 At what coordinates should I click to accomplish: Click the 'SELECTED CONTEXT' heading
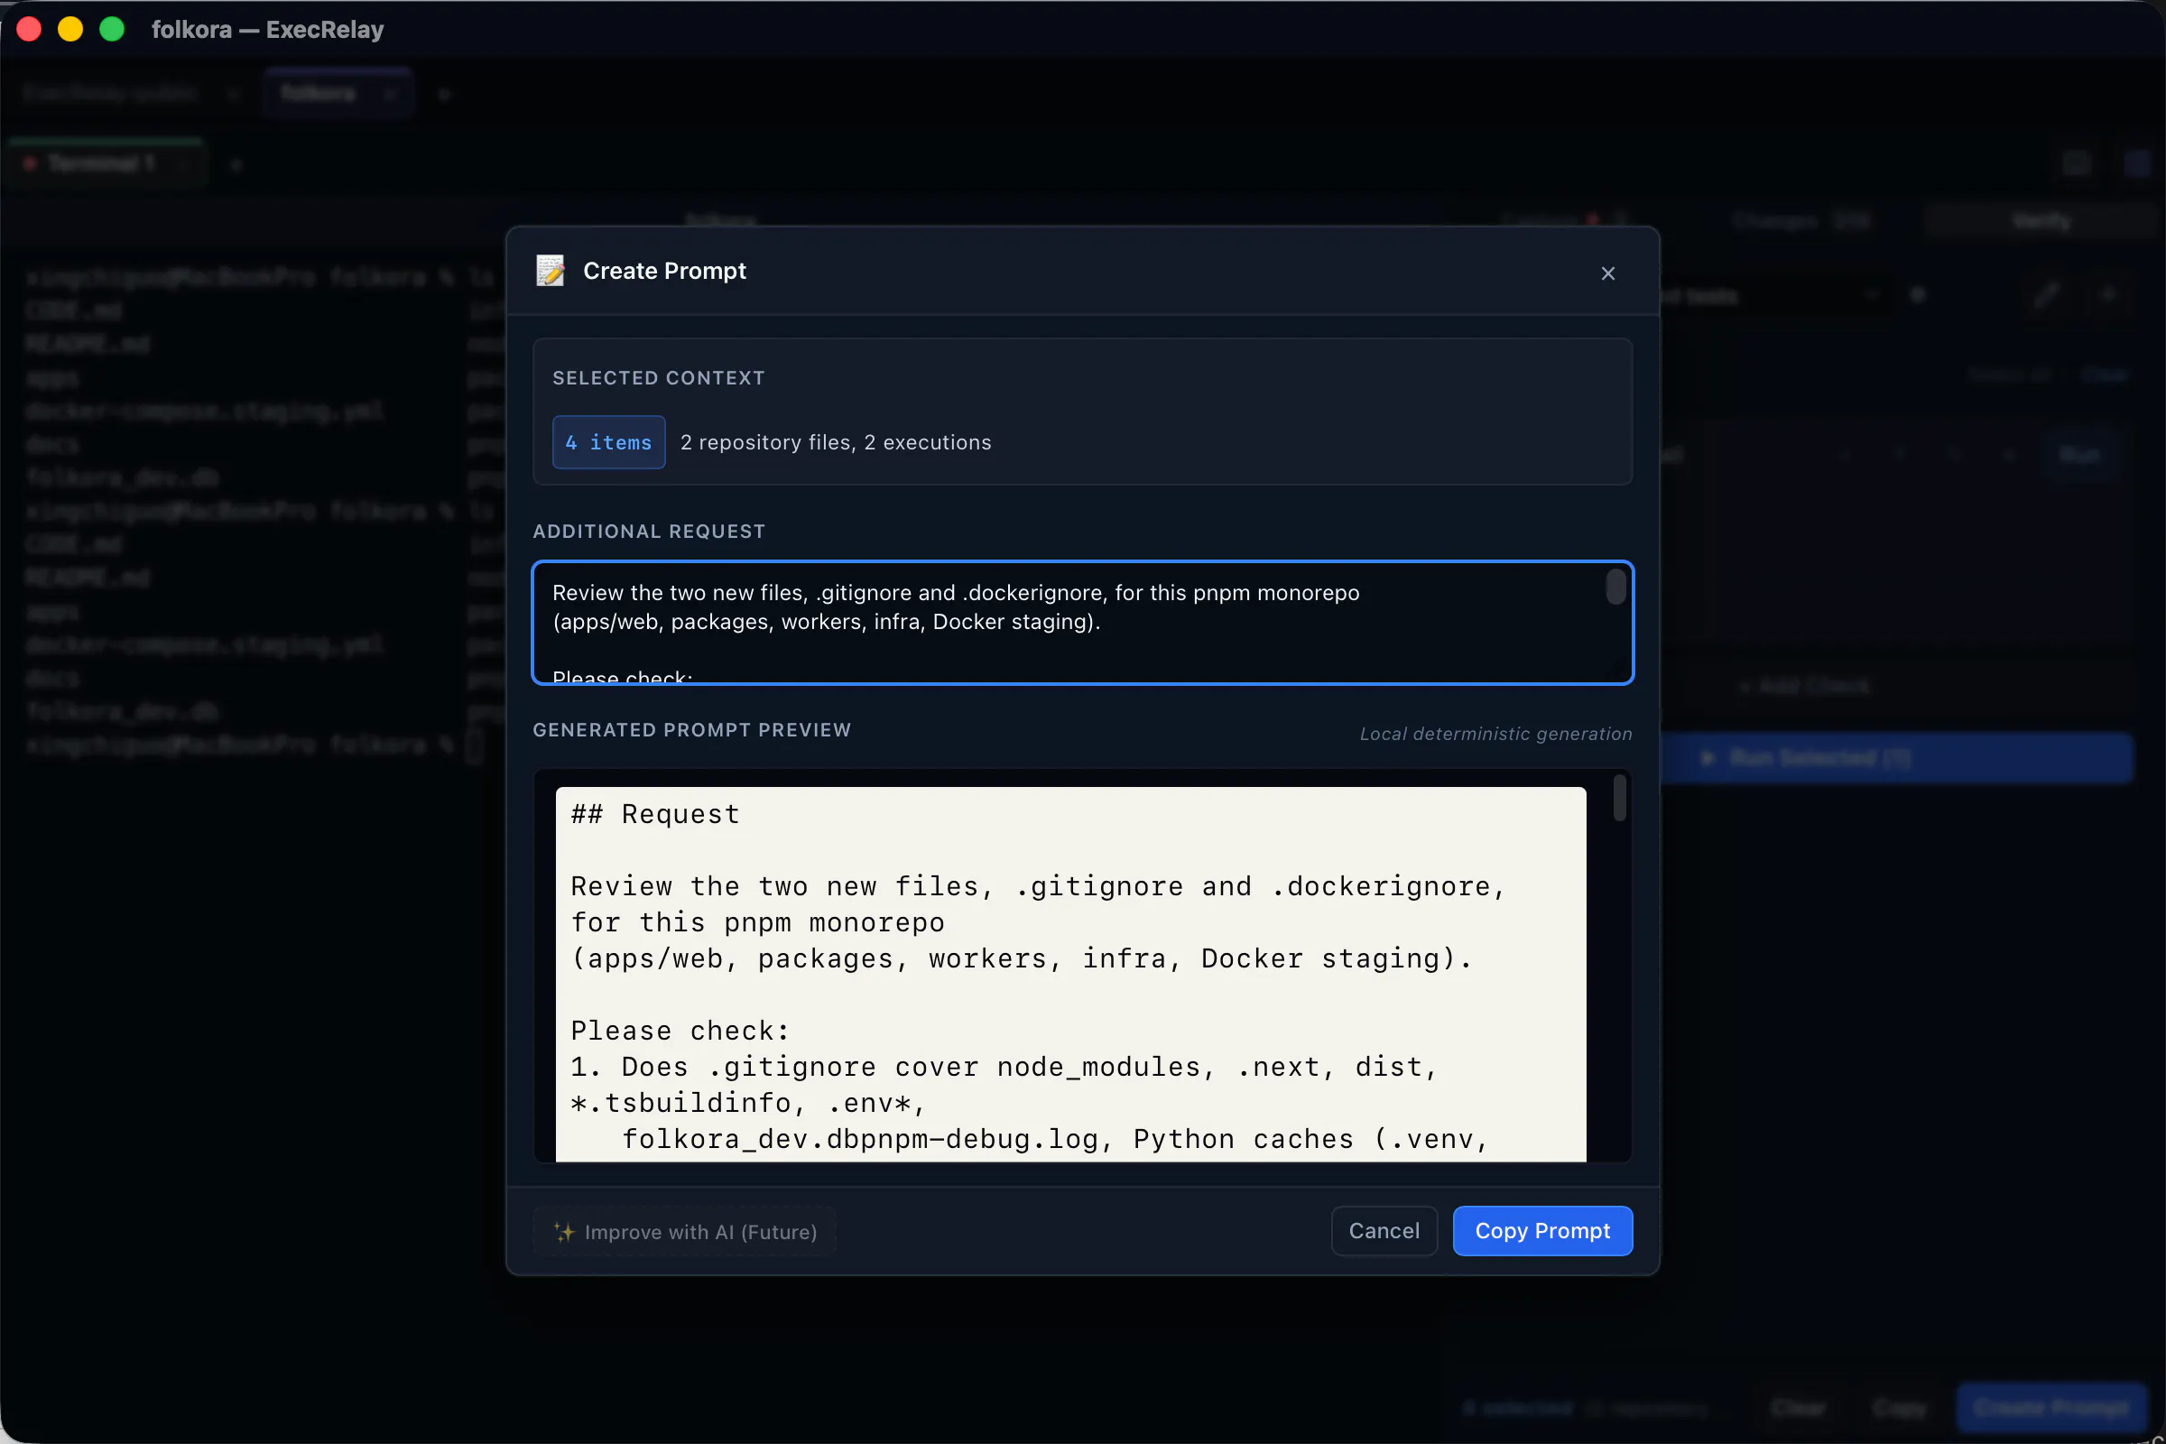click(659, 378)
